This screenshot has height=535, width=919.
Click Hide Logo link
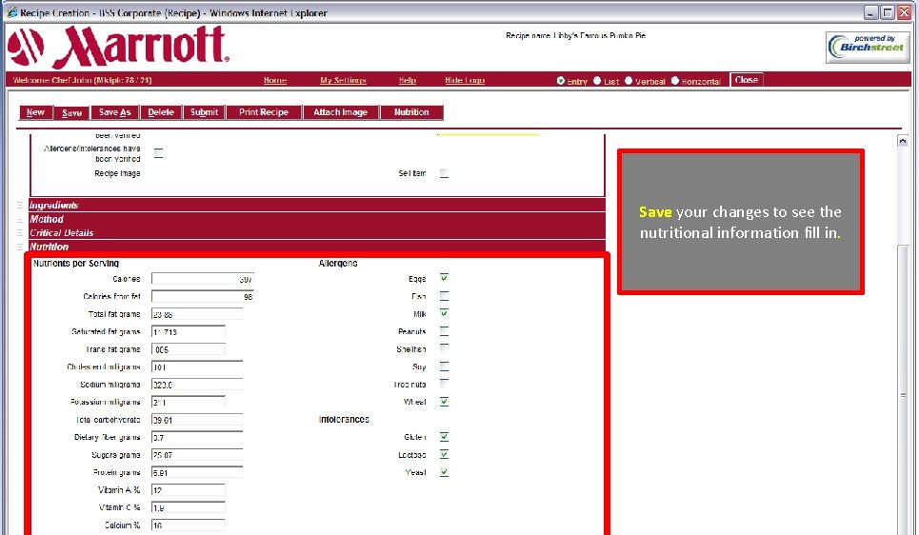click(465, 80)
